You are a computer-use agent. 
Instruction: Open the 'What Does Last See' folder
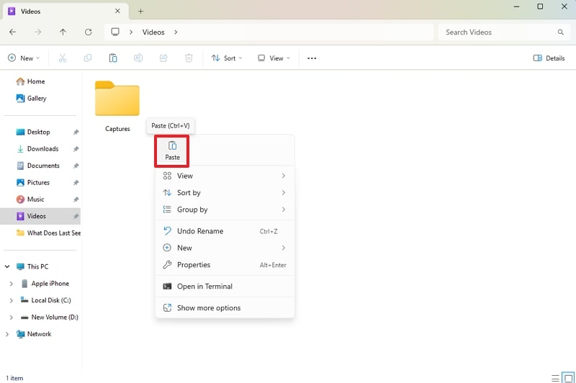tap(48, 233)
